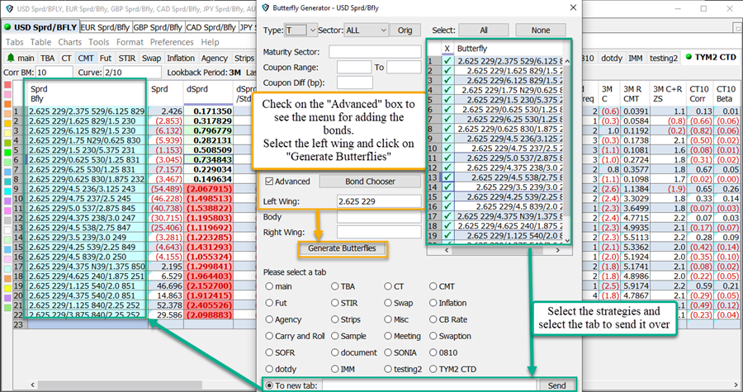The width and height of the screenshot is (743, 392).
Task: Select the CMT radio button
Action: tap(433, 286)
